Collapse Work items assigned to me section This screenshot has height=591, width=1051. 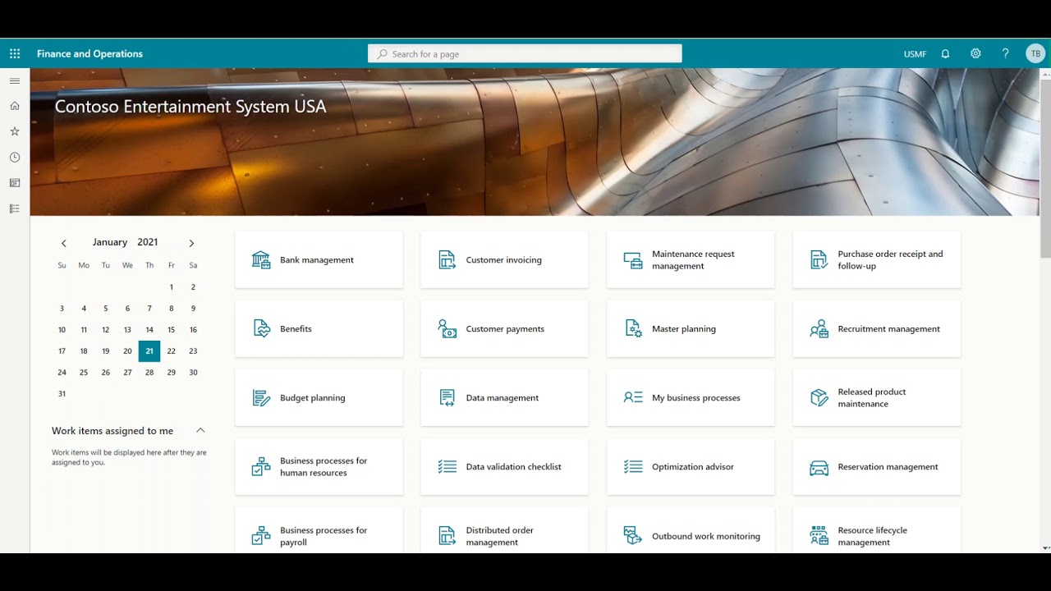(x=200, y=430)
